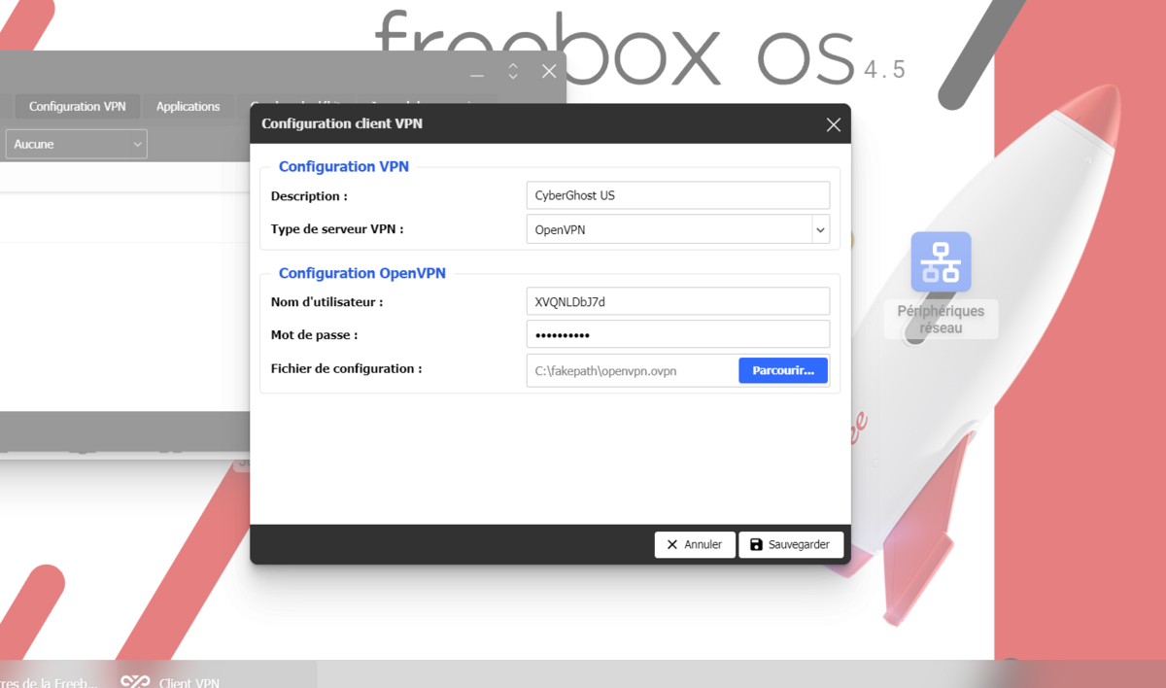Open the Périphériques réseau desktop icon
Viewport: 1166px width, 688px height.
tap(941, 284)
